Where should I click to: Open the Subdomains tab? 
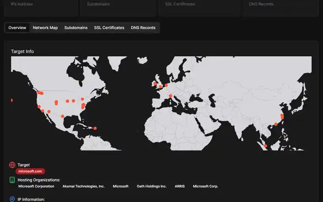point(76,28)
